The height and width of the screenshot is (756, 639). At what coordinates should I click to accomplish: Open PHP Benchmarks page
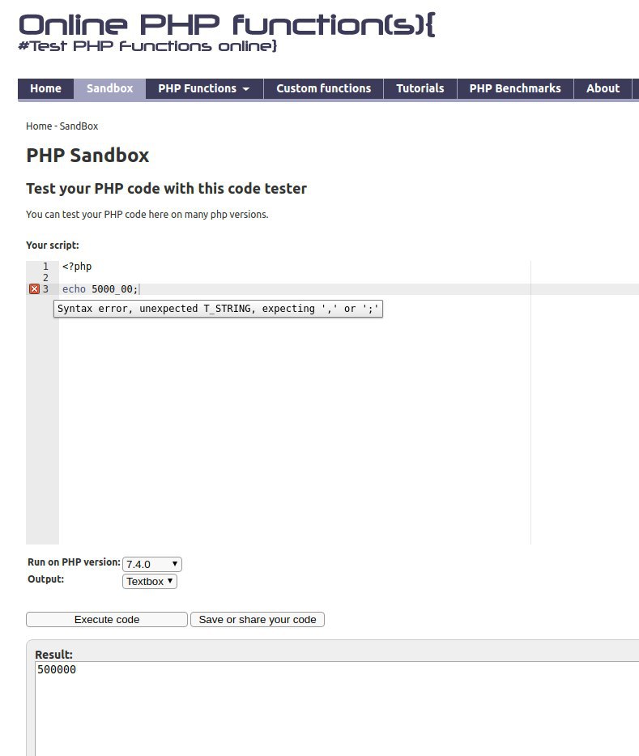tap(515, 88)
